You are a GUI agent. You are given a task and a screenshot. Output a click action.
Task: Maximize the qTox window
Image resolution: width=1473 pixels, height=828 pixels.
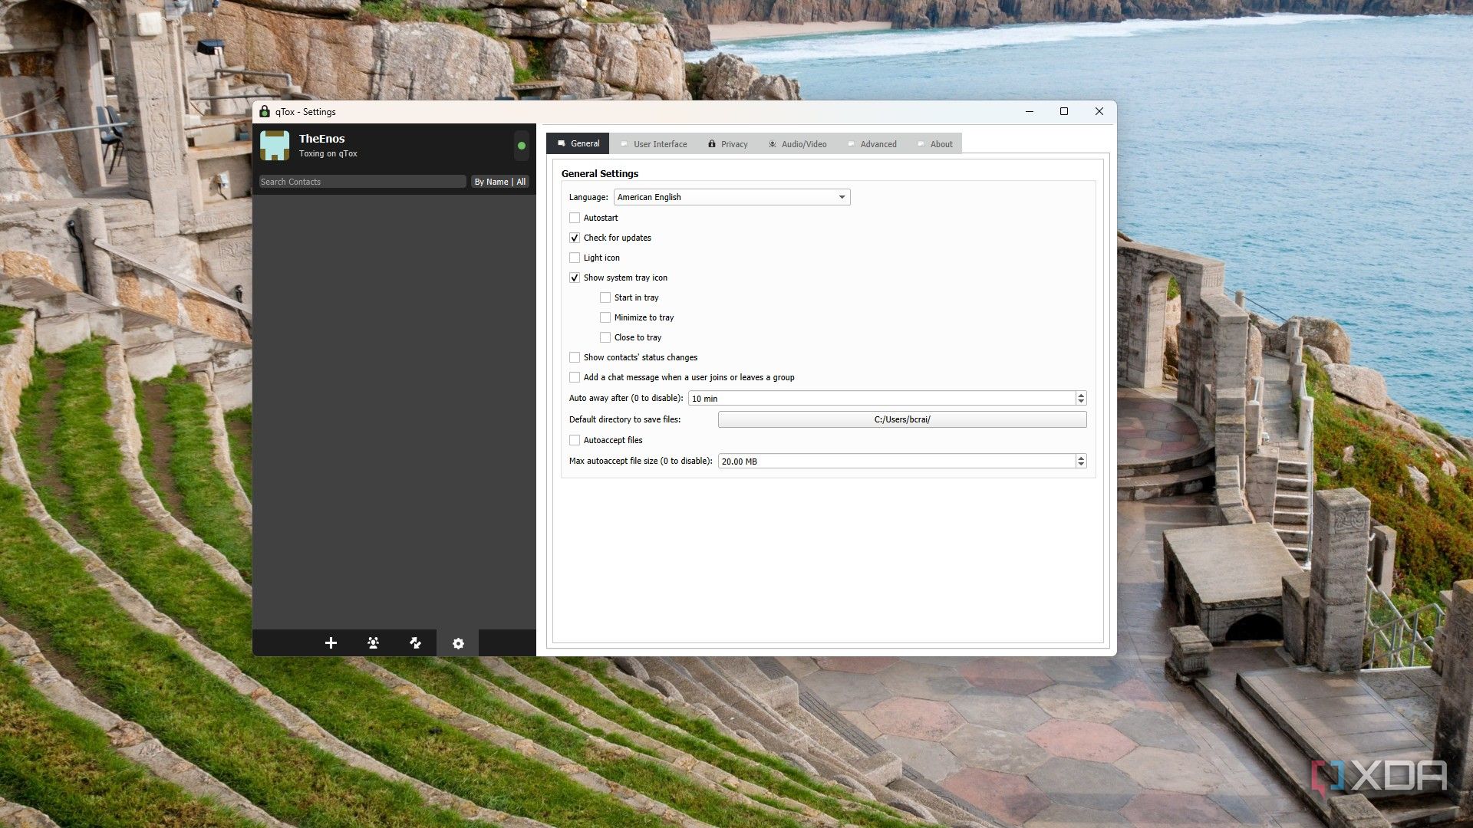click(1064, 112)
